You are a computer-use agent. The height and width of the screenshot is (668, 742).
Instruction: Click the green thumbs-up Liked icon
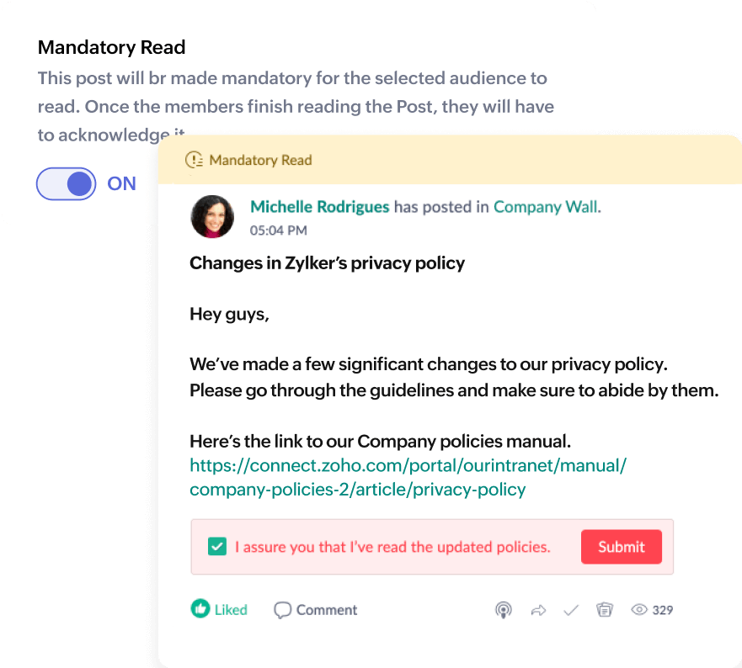tap(200, 609)
